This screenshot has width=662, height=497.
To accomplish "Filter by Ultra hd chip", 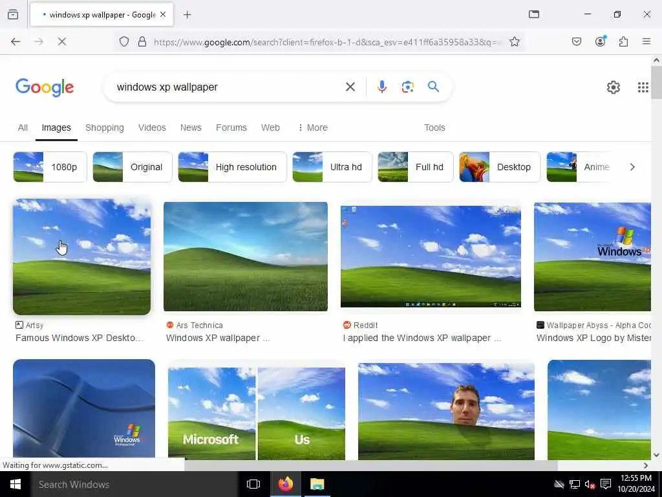I will pyautogui.click(x=332, y=167).
